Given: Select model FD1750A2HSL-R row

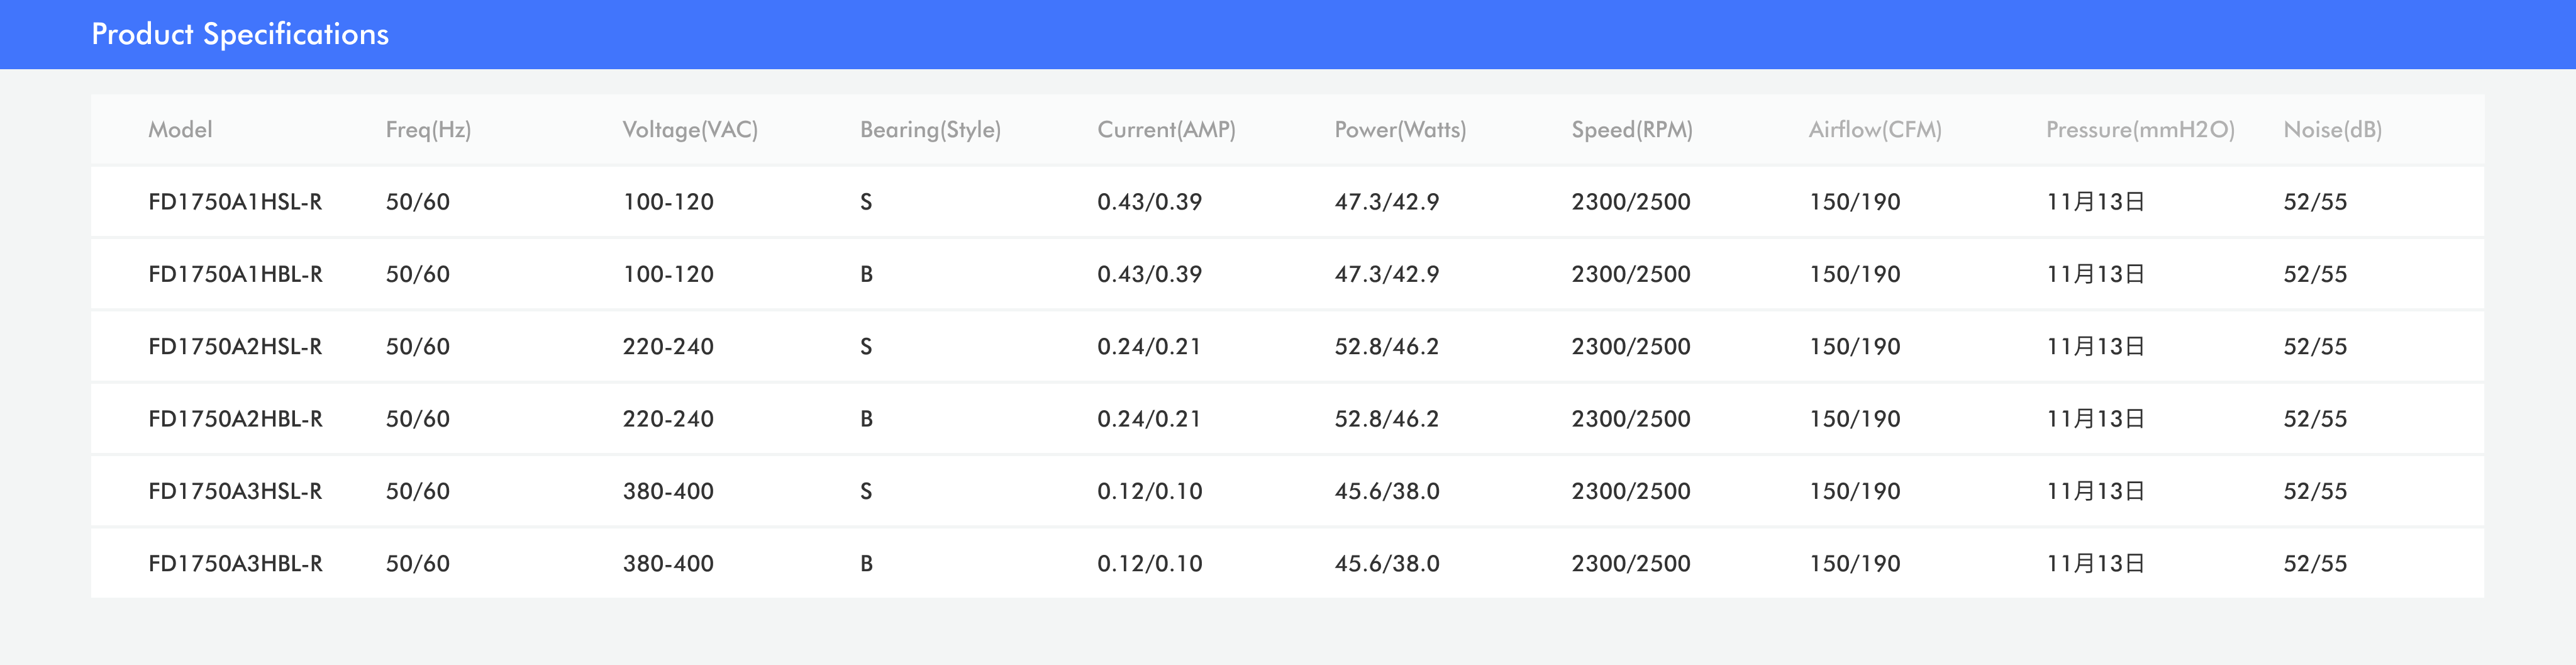Looking at the screenshot, I should click(235, 347).
